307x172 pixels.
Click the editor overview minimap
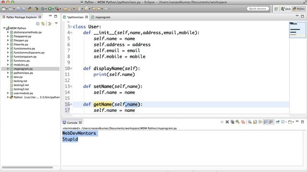297,30
